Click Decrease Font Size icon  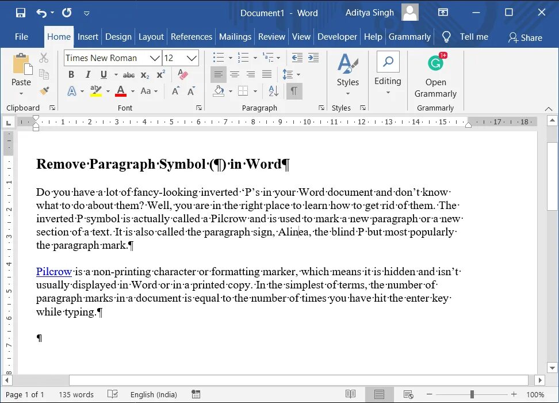click(192, 91)
